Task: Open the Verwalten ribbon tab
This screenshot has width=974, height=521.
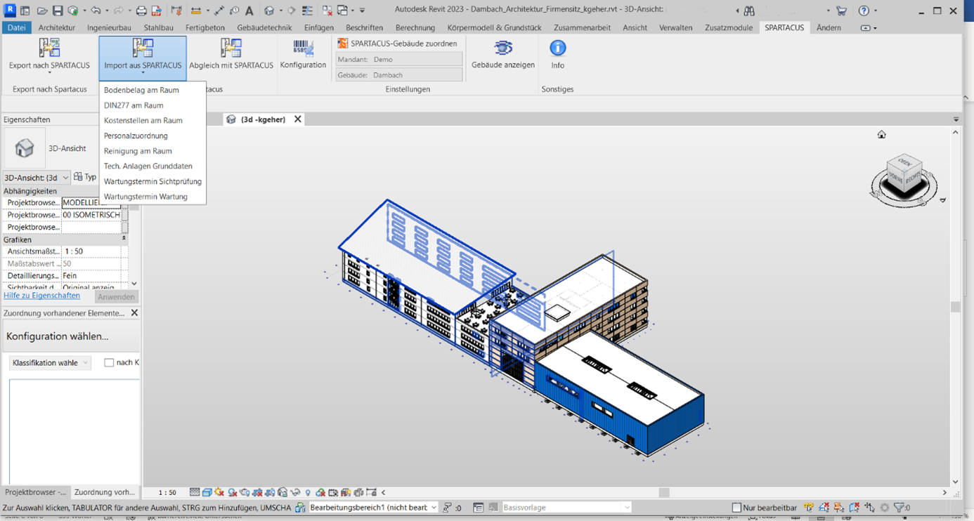Action: (x=675, y=28)
